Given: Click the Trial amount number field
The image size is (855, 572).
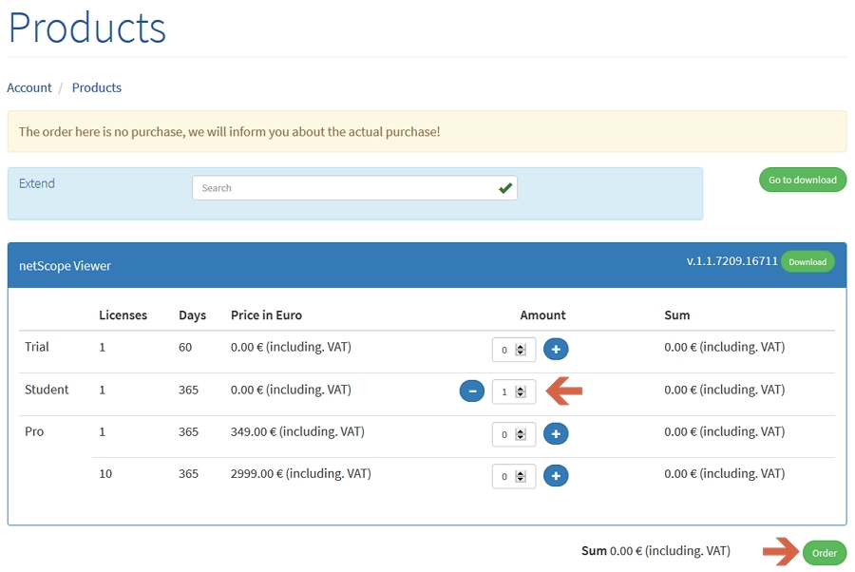Looking at the screenshot, I should click(x=514, y=350).
